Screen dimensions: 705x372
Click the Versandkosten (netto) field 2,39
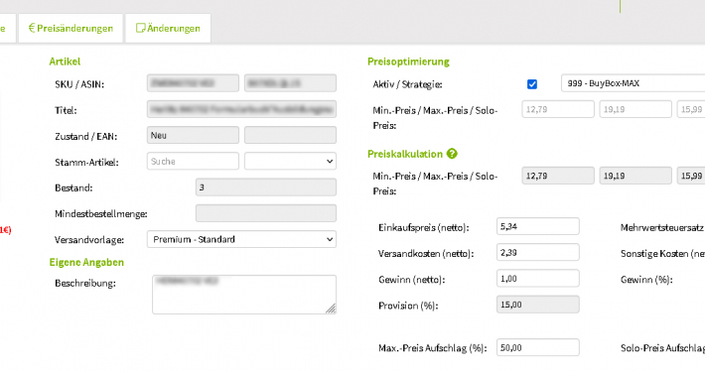[x=538, y=253]
